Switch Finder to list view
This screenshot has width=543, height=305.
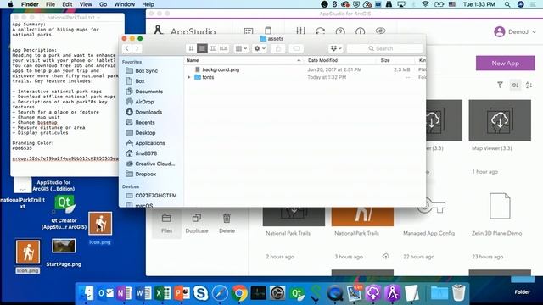tap(202, 48)
